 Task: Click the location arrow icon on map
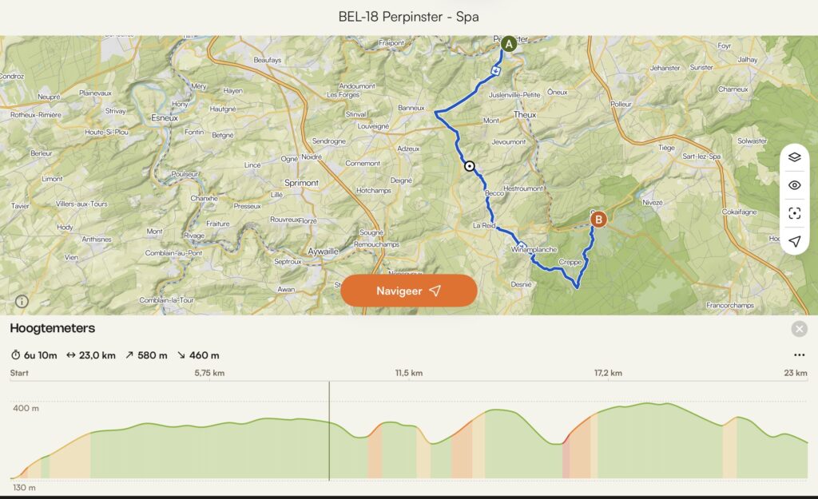pos(794,240)
